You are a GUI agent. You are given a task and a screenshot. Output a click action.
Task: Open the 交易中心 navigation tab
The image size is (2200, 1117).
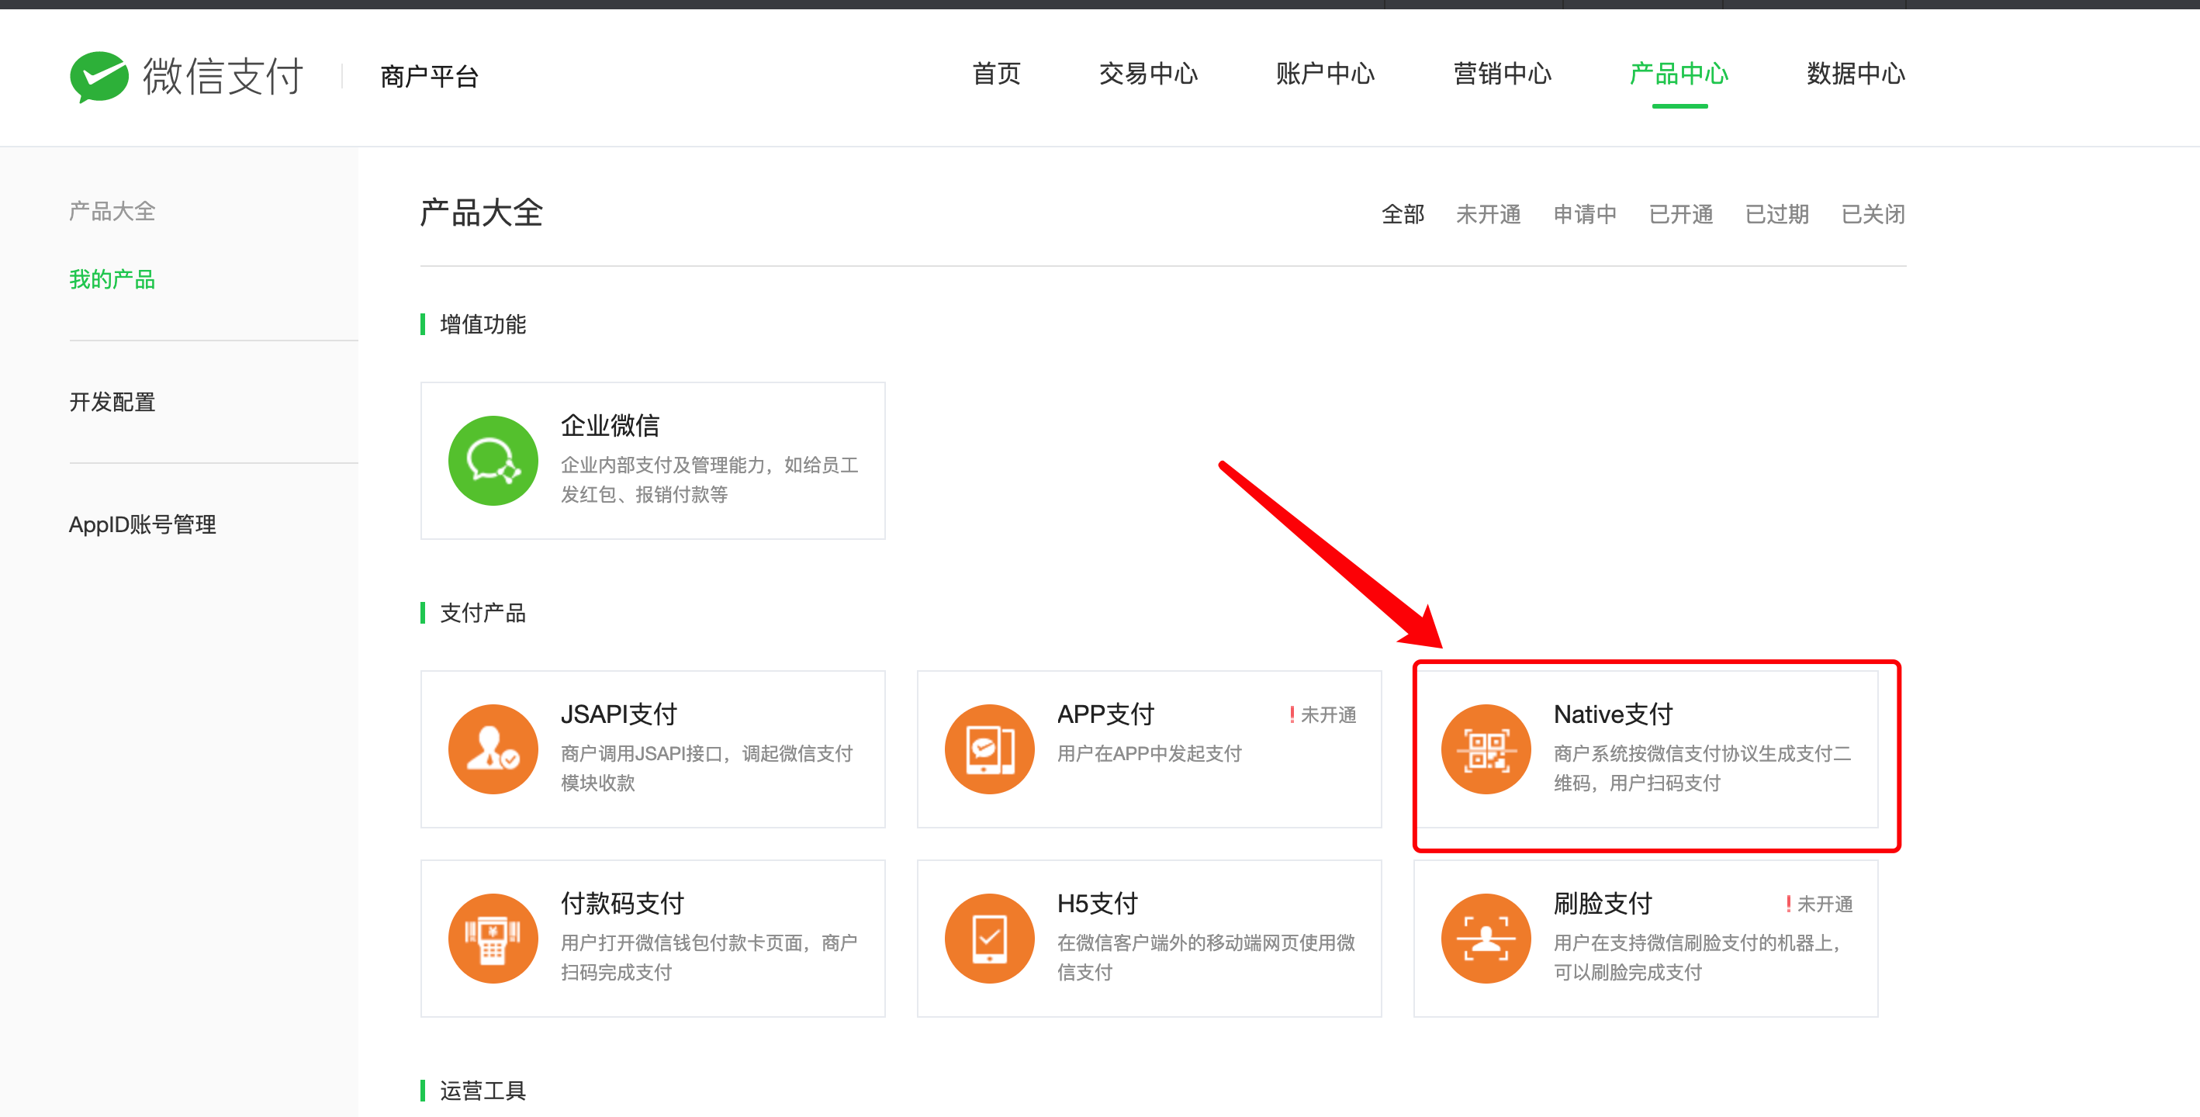click(x=1148, y=74)
